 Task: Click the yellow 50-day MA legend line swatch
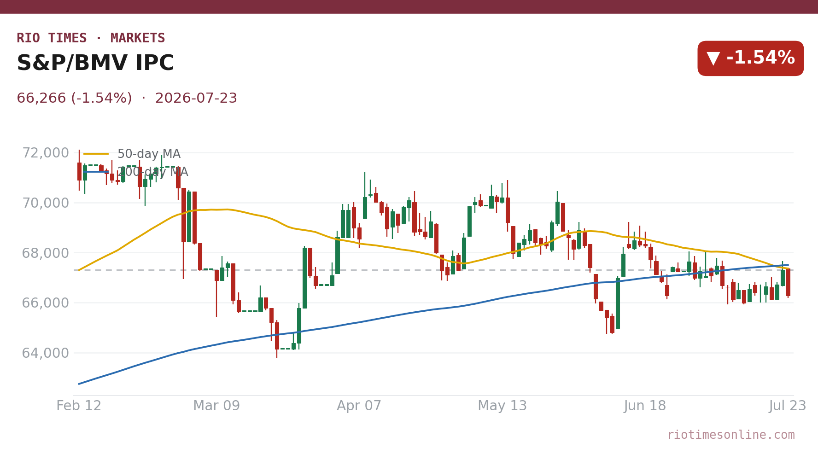96,154
